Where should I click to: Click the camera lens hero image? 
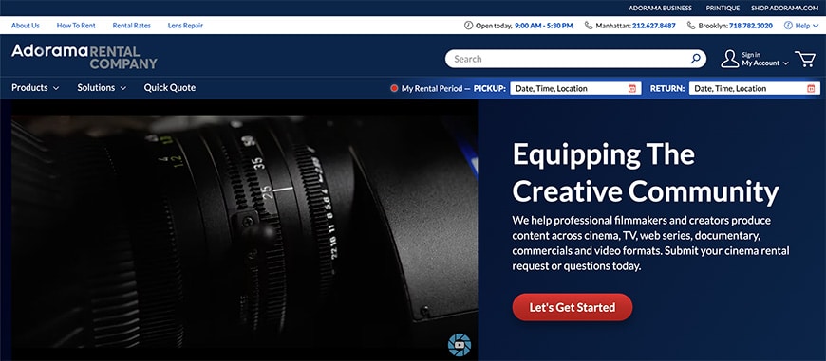point(244,231)
